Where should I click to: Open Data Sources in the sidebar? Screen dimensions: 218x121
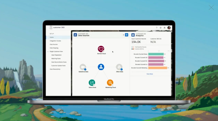(x=54, y=44)
